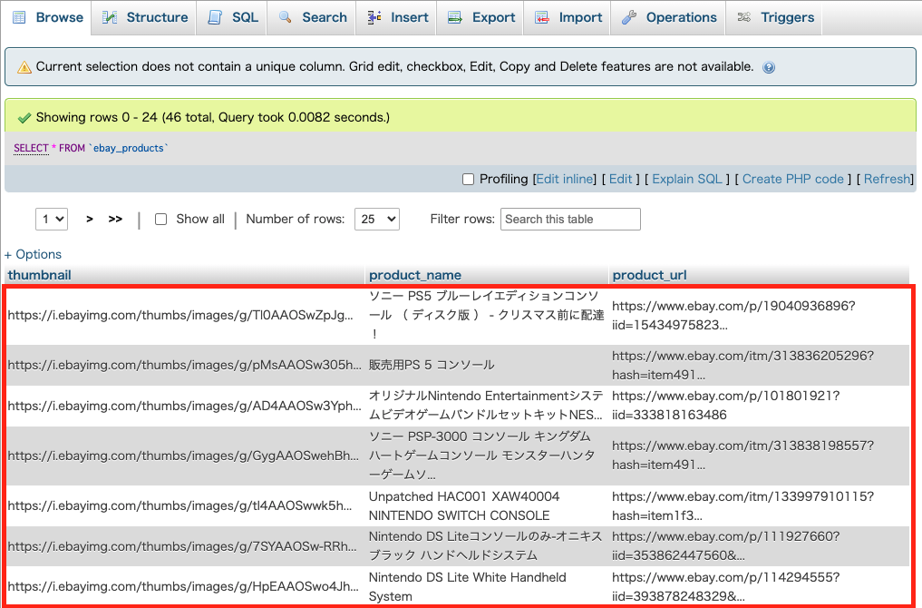The image size is (922, 608).
Task: Click the Filter rows search field
Action: click(x=570, y=219)
